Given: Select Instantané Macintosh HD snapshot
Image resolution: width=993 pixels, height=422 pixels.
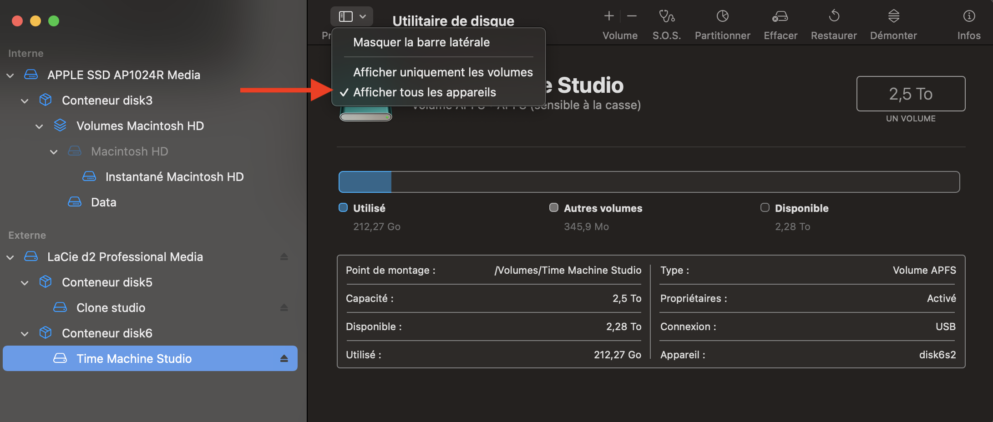Looking at the screenshot, I should [x=174, y=177].
